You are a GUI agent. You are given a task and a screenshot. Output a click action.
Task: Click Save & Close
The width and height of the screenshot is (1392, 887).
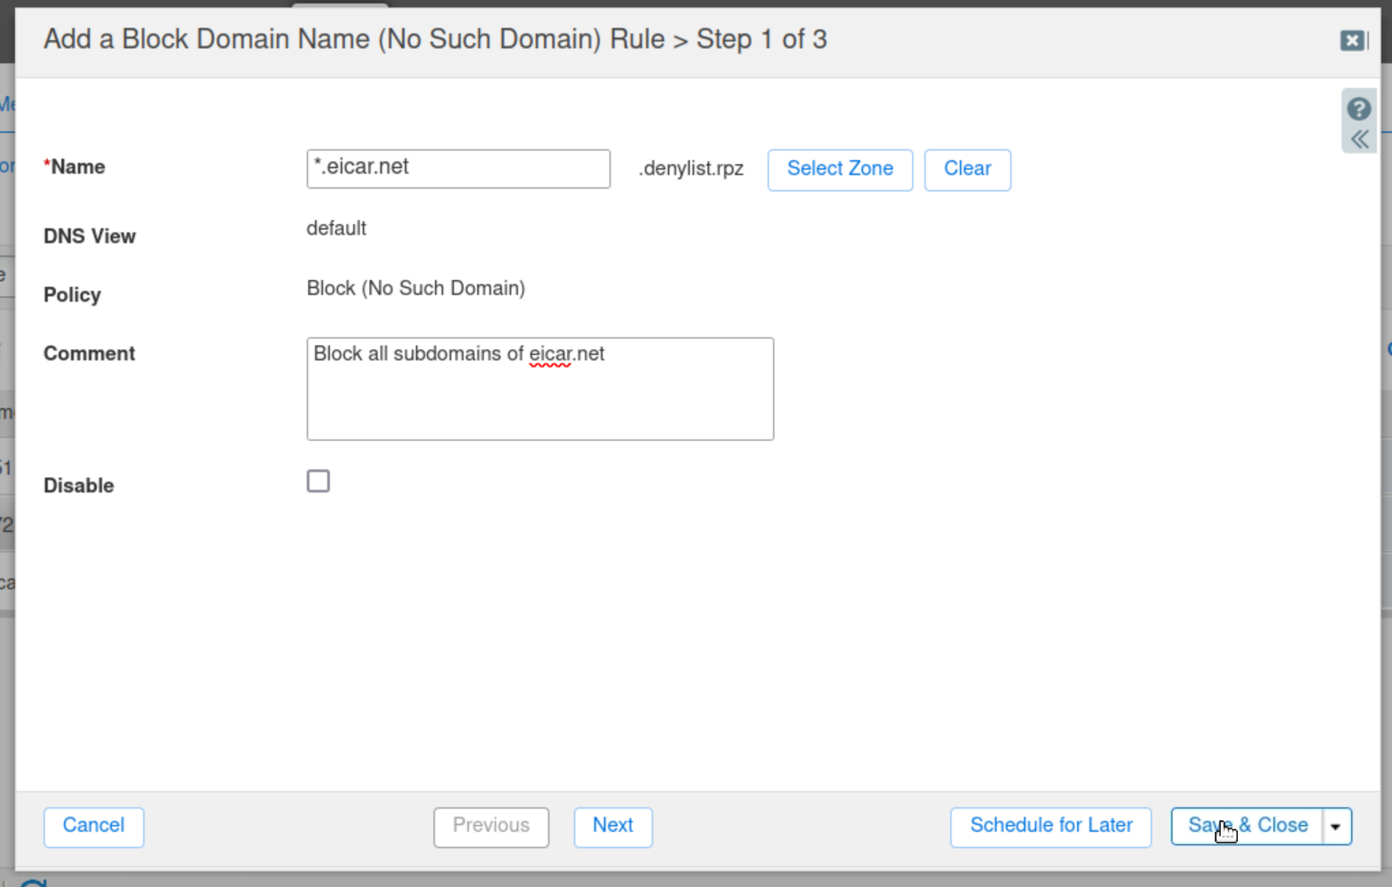click(x=1247, y=826)
